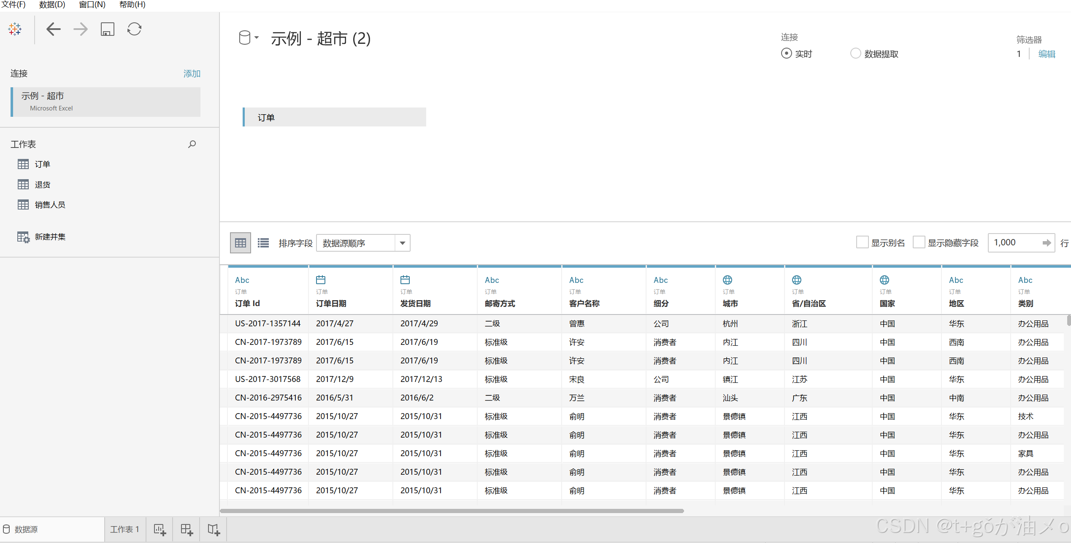
Task: Click the search icon beside 工作表
Action: (192, 144)
